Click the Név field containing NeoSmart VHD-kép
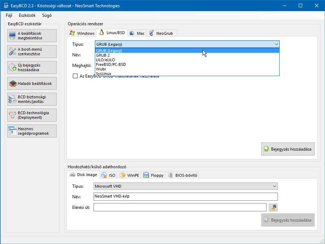Image resolution: width=325 pixels, height=244 pixels. (185, 196)
